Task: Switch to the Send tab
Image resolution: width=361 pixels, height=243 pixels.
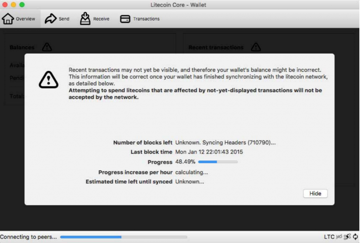Action: click(x=57, y=19)
